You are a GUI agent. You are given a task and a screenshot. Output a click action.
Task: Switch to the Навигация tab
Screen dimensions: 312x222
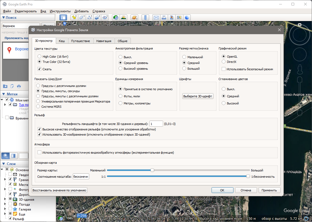click(x=104, y=41)
